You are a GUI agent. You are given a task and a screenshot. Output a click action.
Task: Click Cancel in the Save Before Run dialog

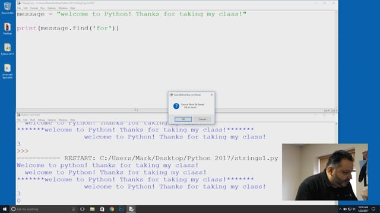[202, 120]
